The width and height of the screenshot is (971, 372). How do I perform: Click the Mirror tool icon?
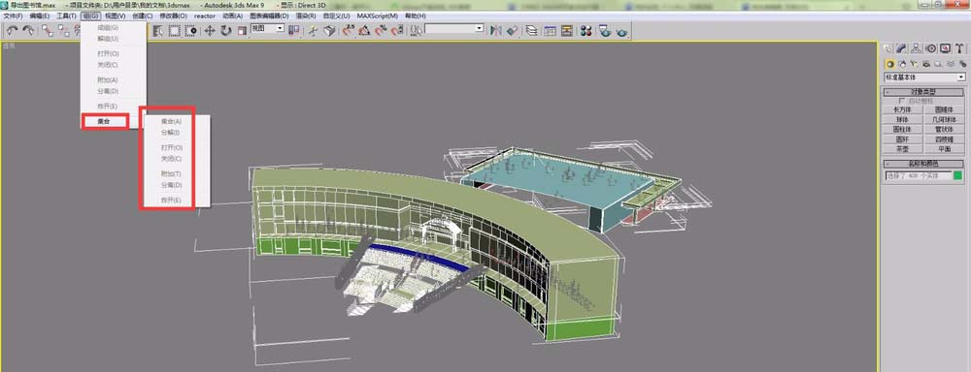496,30
